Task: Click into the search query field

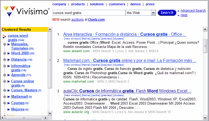Action: coord(89,13)
